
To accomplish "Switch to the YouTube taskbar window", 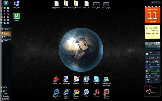I will pos(6,29).
